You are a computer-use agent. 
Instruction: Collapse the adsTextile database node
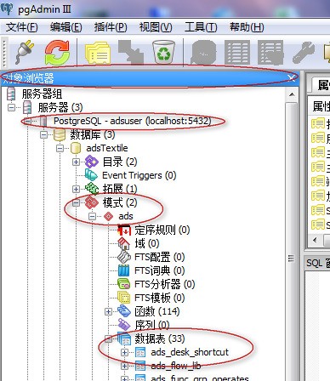click(60, 148)
